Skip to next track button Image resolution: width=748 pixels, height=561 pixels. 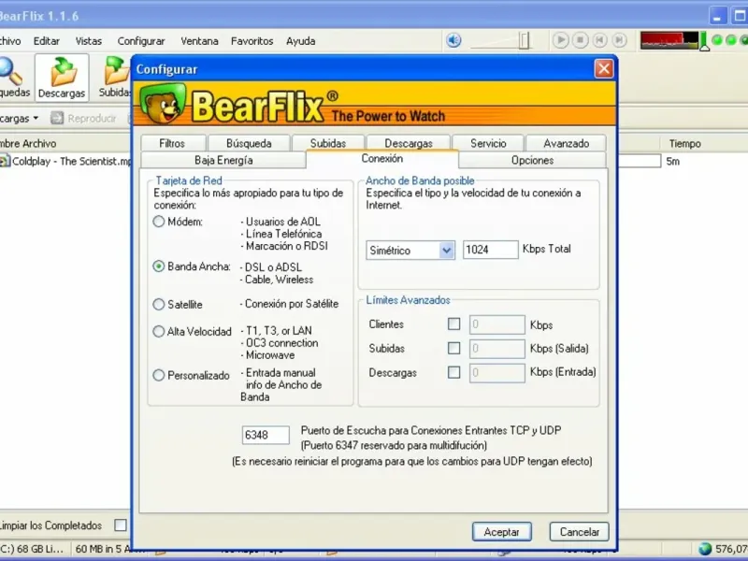(x=619, y=40)
